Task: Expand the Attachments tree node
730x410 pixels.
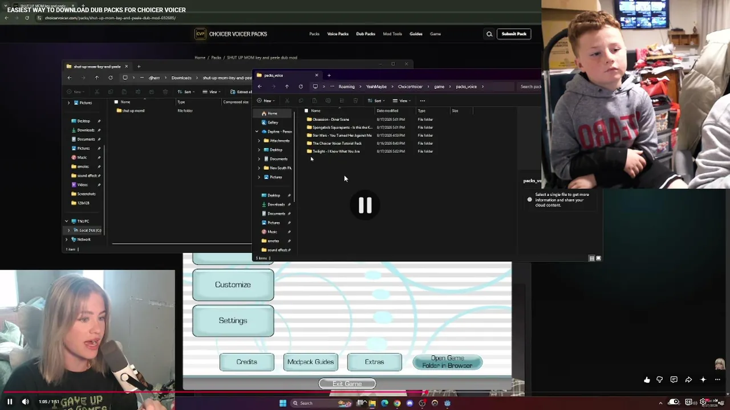Action: point(259,141)
